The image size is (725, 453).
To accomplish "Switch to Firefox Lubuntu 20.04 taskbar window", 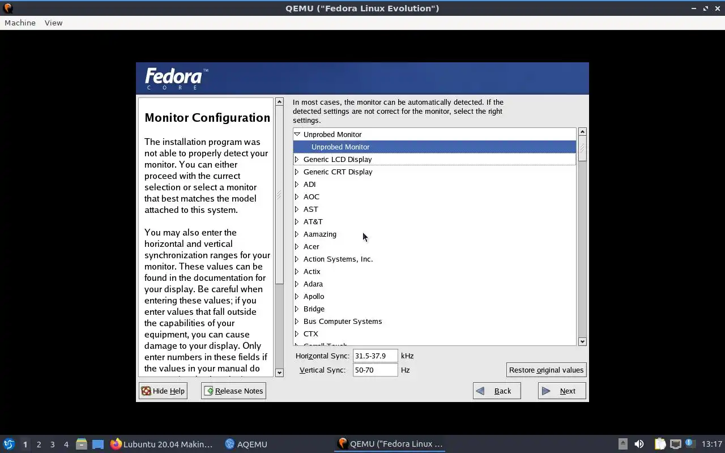I will [x=161, y=444].
